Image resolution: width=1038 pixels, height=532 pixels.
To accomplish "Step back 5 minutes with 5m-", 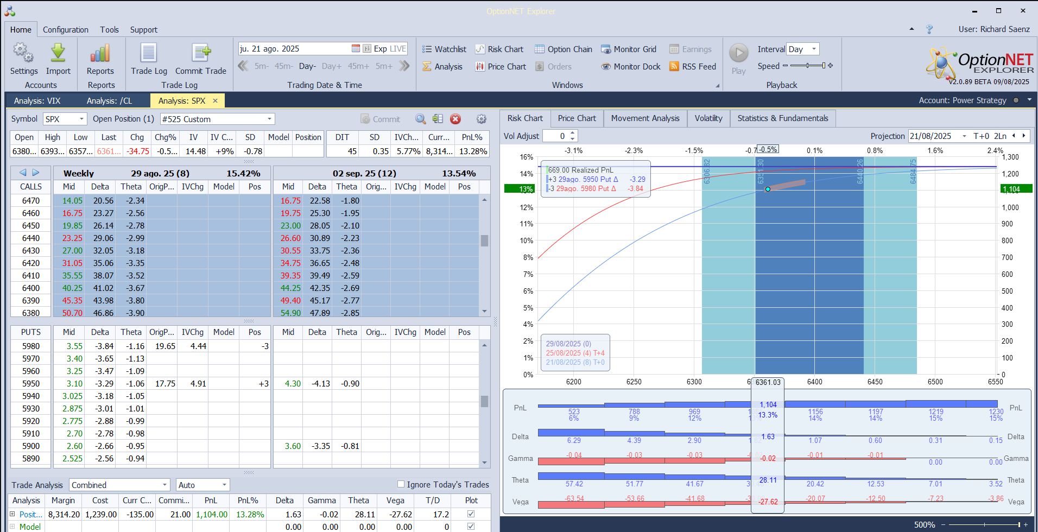I will 262,66.
